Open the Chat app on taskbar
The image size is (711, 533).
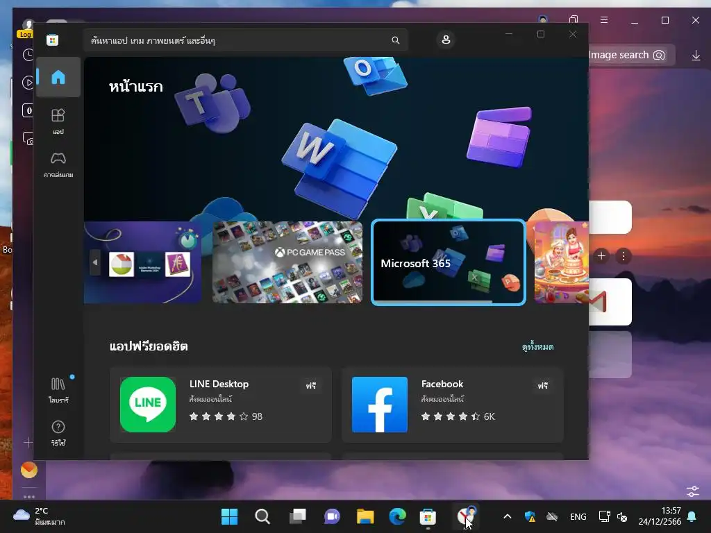332,516
